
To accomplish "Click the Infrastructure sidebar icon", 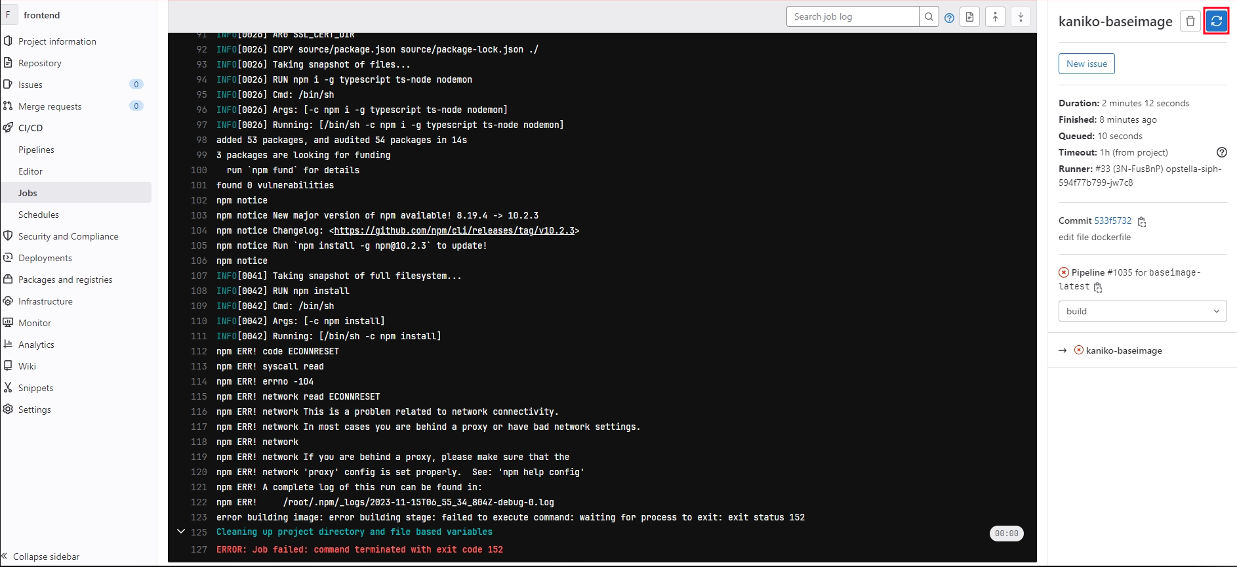I will click(8, 301).
